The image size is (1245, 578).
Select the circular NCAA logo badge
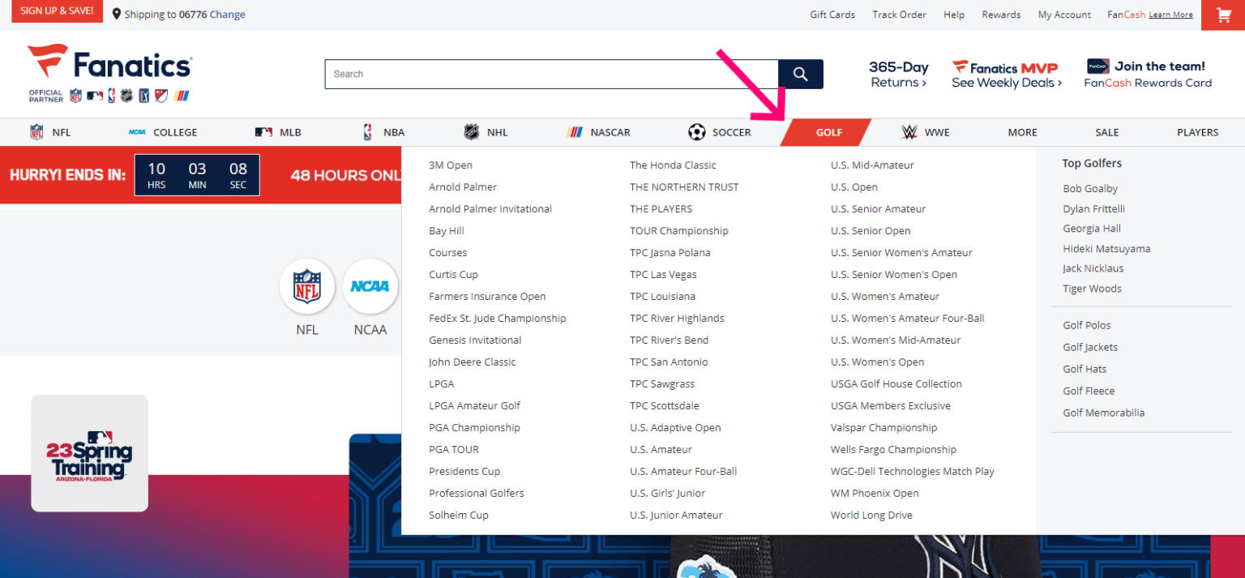click(370, 286)
